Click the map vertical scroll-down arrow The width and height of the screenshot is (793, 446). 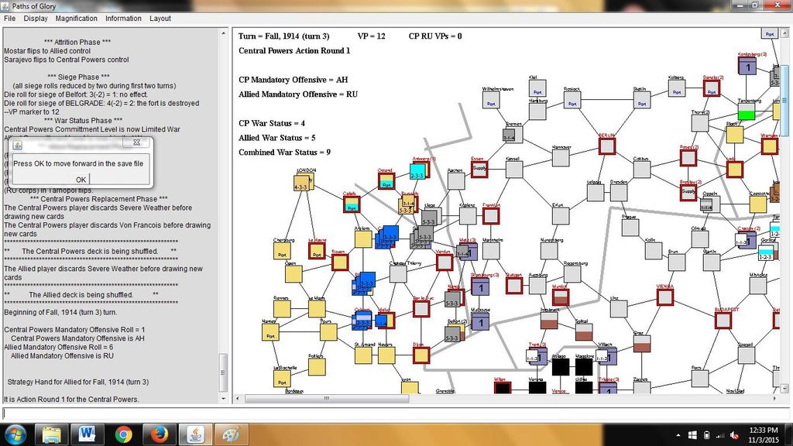click(x=784, y=389)
